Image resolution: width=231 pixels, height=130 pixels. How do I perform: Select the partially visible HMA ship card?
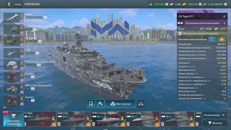pos(199,119)
